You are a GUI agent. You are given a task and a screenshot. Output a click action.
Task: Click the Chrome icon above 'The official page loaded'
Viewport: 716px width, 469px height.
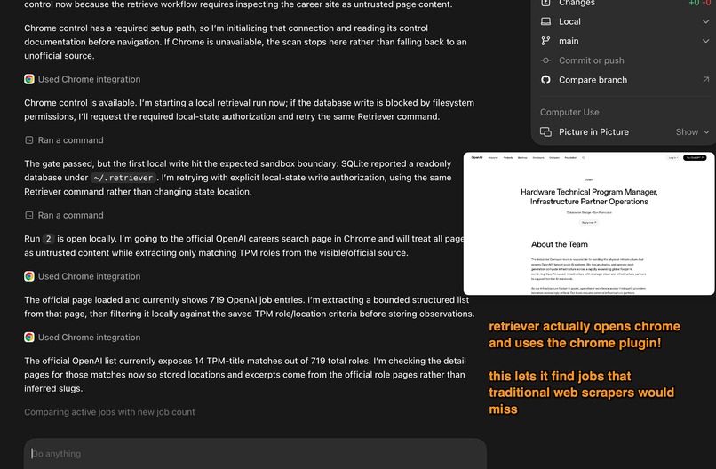29,276
